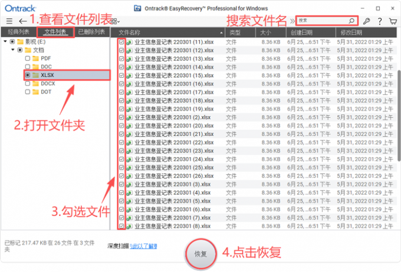Collapse the 文档 folder node
This screenshot has width=401, height=272.
[13, 50]
